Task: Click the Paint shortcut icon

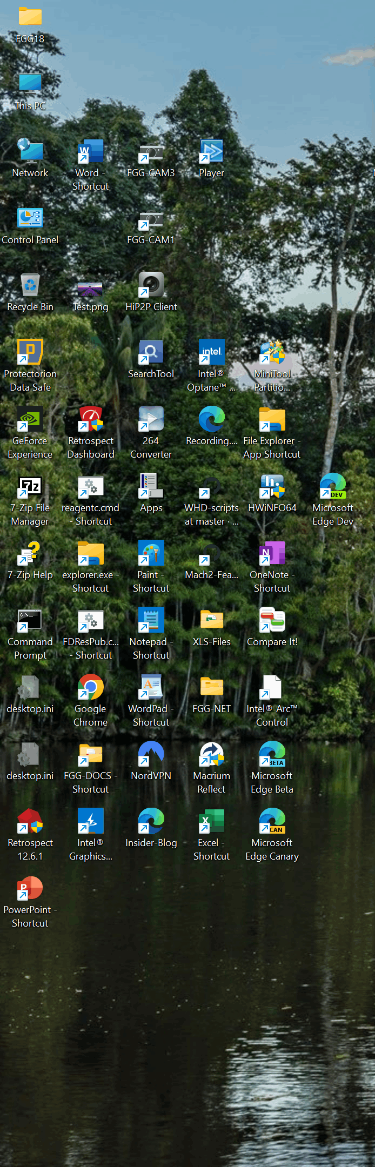Action: tap(151, 553)
